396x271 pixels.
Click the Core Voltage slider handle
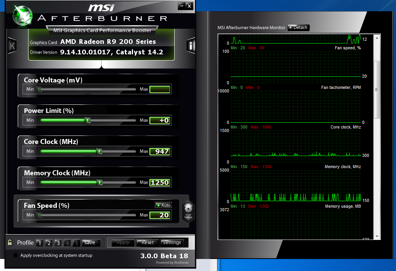pos(39,89)
